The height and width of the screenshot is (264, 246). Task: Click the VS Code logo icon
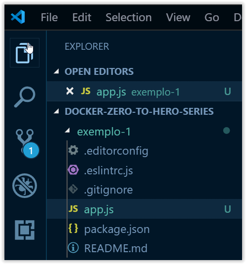coord(18,17)
